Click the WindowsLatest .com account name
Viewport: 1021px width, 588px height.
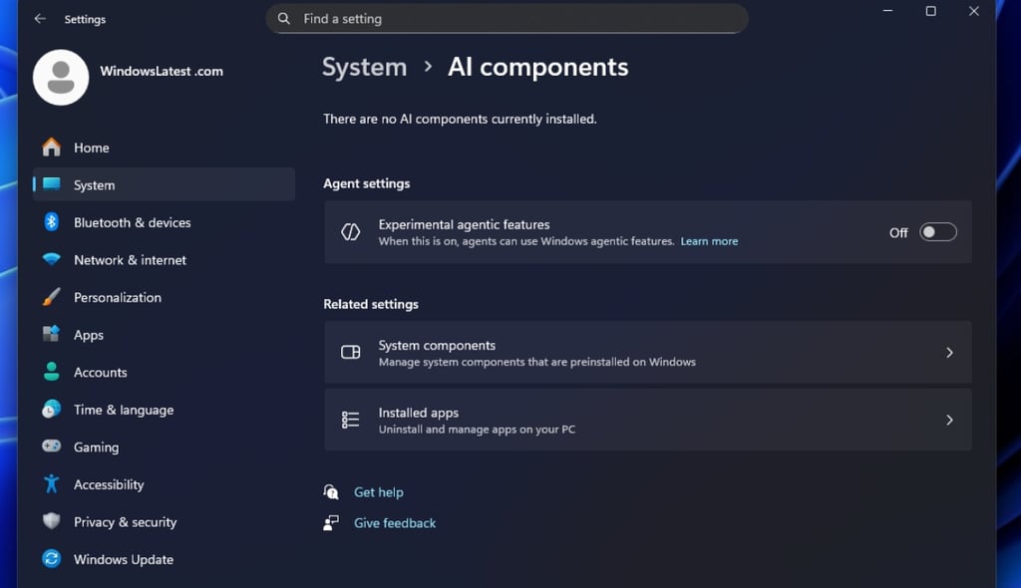162,71
